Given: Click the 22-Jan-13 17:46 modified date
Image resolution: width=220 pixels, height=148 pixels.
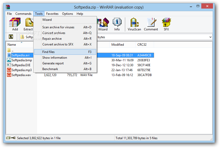Looking at the screenshot, I should click(122, 70).
